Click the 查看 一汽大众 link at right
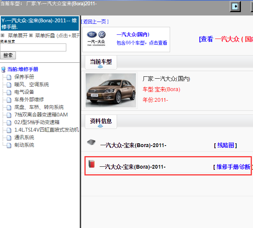This screenshot has width=253, height=228. pyautogui.click(x=226, y=39)
